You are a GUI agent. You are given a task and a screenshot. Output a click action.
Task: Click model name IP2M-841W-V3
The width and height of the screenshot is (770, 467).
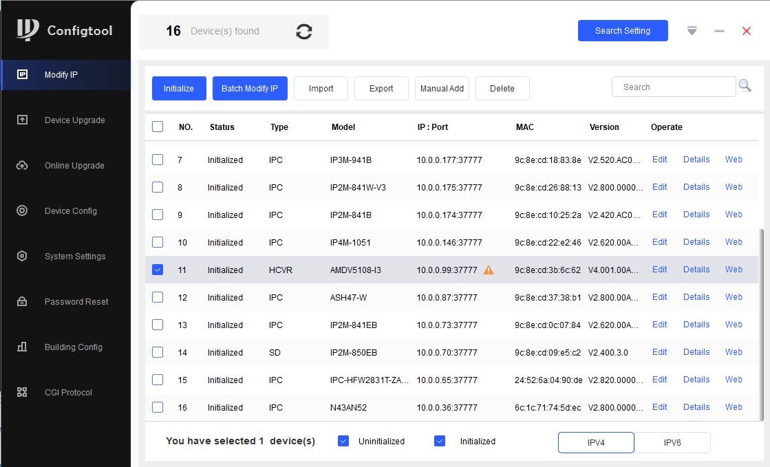[358, 188]
